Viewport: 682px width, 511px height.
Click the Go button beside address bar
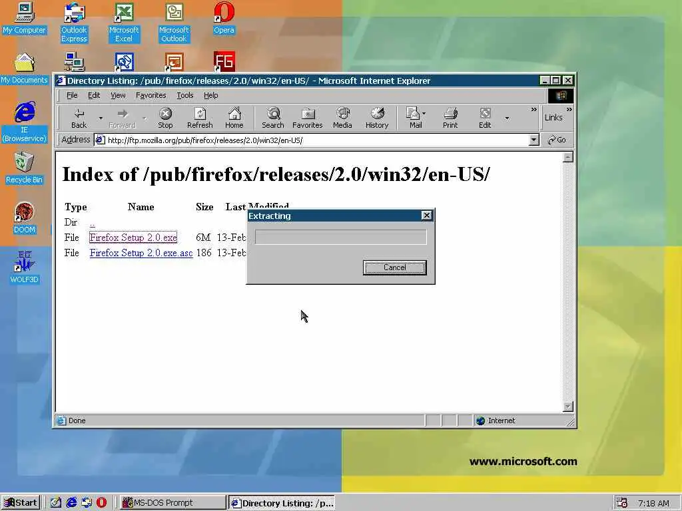[x=557, y=140]
